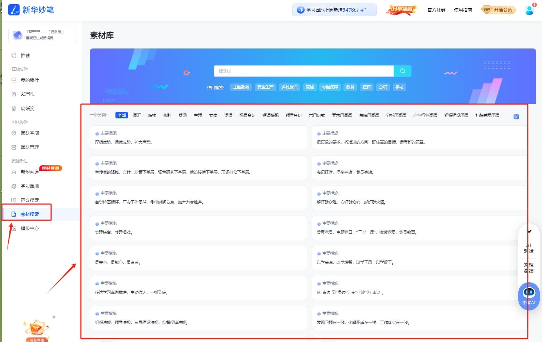Screen dimensions: 542x342
Task: Open the card 厚植优势，扬优成势，扩大声势
Action: tap(199, 138)
